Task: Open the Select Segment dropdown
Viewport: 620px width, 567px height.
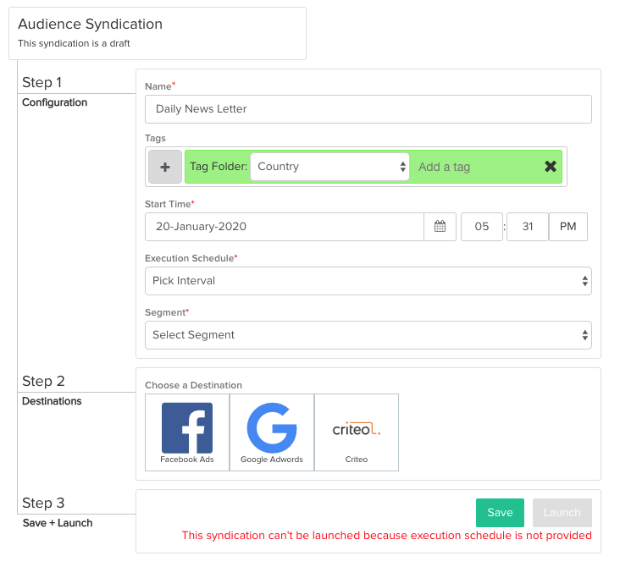Action: pyautogui.click(x=368, y=335)
